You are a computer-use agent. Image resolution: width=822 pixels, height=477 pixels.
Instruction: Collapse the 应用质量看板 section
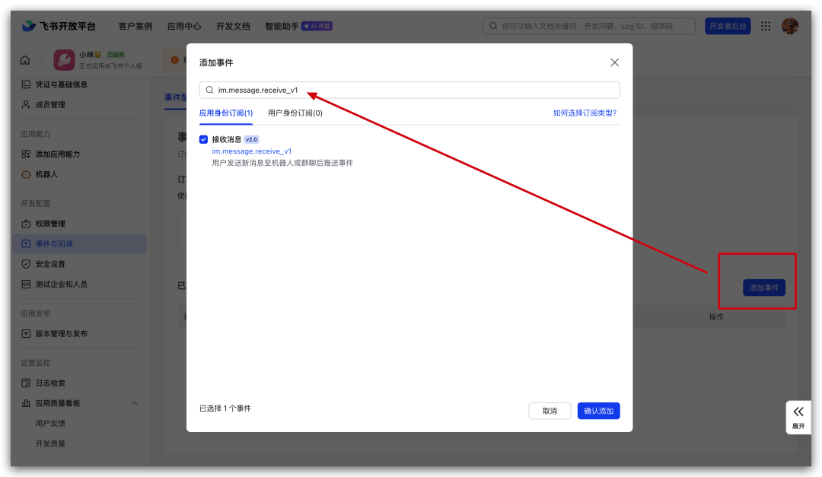[135, 403]
